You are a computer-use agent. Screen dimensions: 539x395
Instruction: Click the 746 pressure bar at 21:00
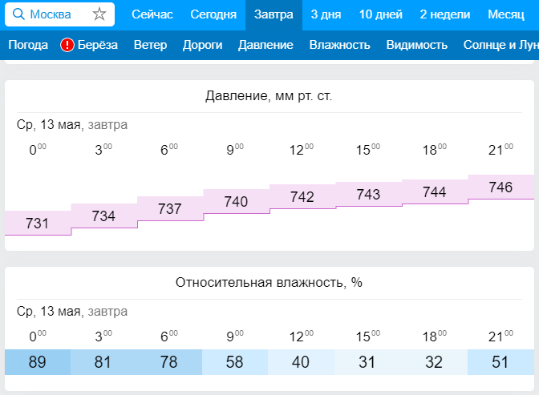click(500, 187)
